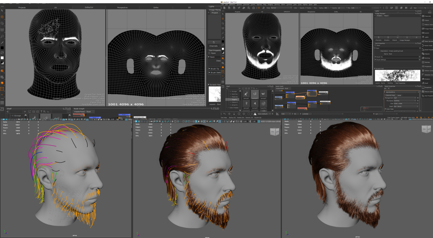The width and height of the screenshot is (433, 238).
Task: Expand Brush Tip section in left Mari window
Action: [x=215, y=69]
